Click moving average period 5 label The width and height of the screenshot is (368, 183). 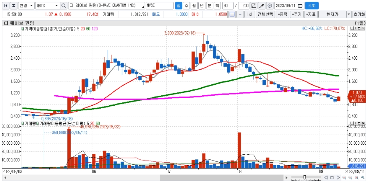[x=78, y=29]
